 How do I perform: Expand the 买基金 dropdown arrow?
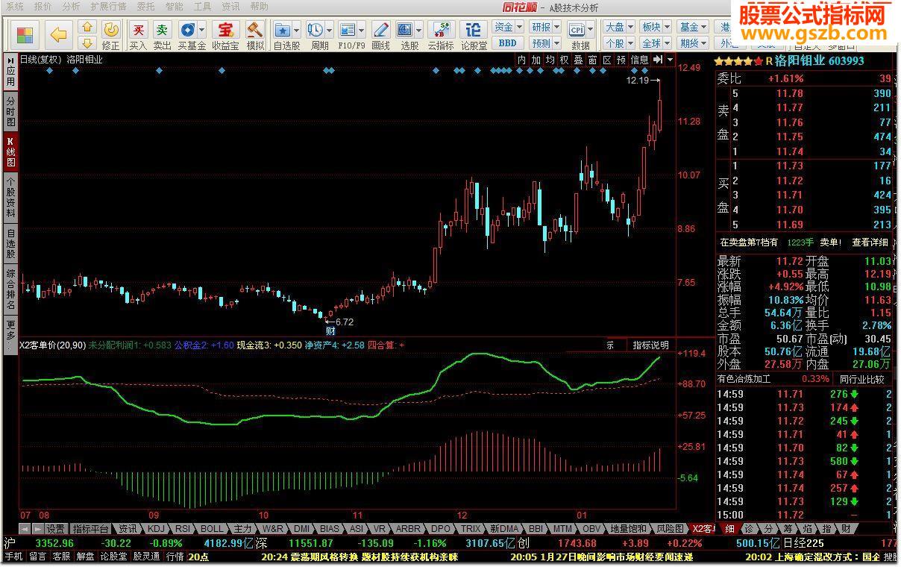click(201, 30)
